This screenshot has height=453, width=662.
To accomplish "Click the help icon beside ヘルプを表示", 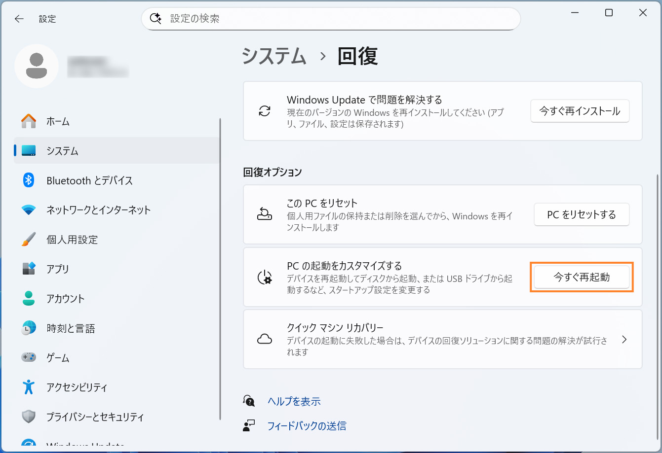I will 249,401.
